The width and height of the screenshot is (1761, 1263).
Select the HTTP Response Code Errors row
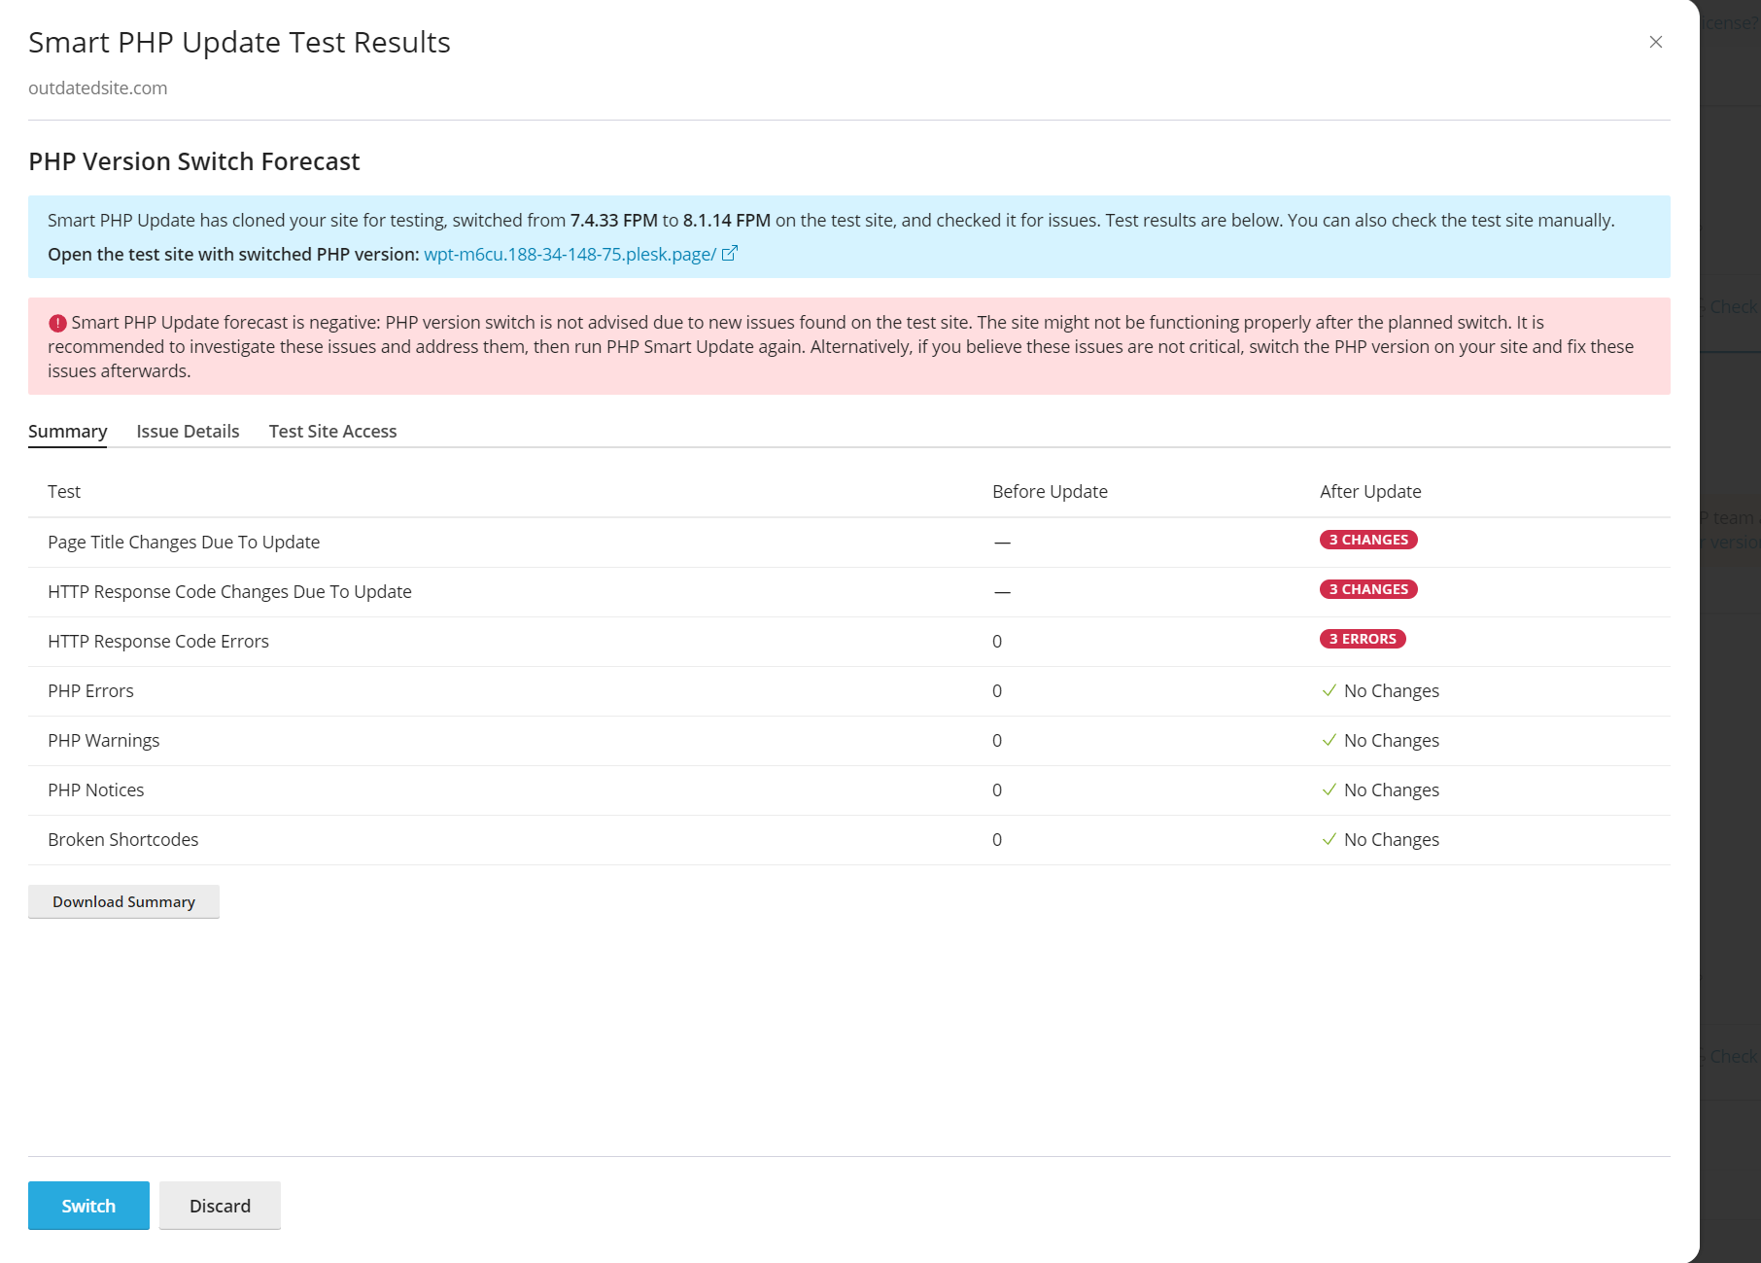coord(158,641)
